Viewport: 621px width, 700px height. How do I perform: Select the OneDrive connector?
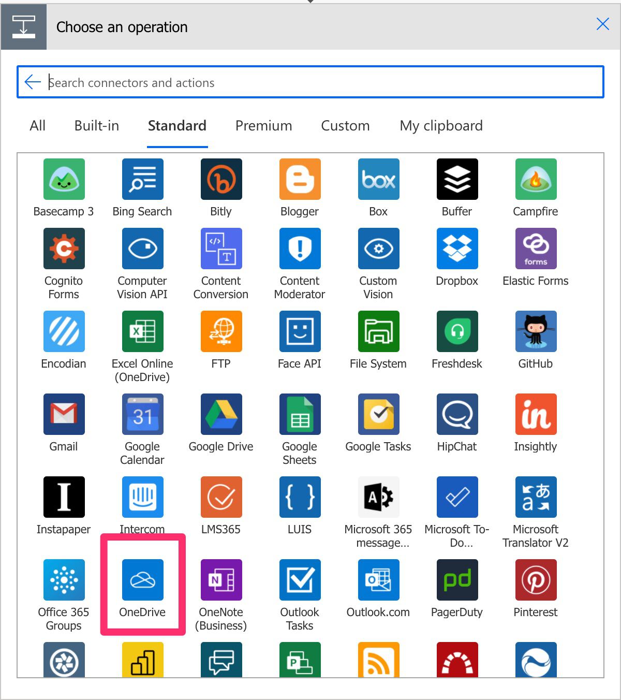point(142,579)
